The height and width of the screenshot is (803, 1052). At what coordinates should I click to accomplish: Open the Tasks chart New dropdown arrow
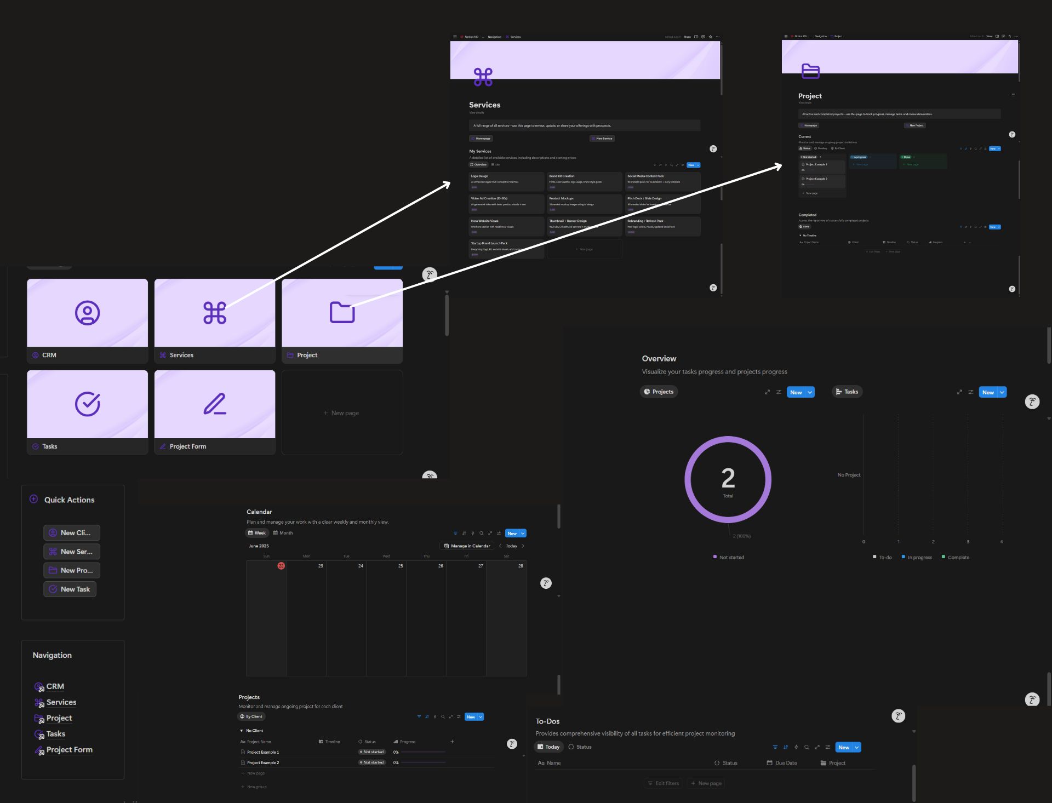[x=1002, y=392]
